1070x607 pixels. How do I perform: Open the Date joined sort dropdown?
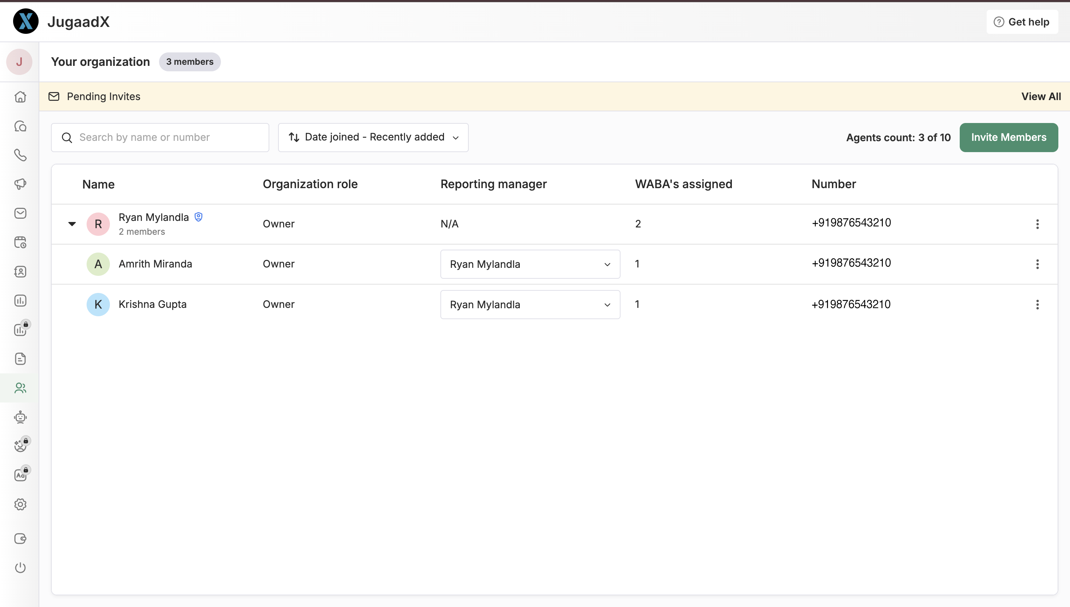(x=373, y=137)
